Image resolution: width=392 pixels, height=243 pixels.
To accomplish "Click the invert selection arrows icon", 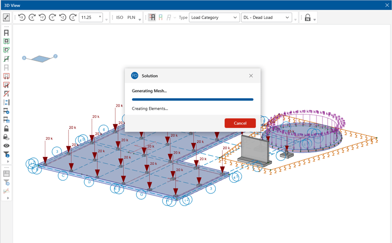I will tap(6, 103).
